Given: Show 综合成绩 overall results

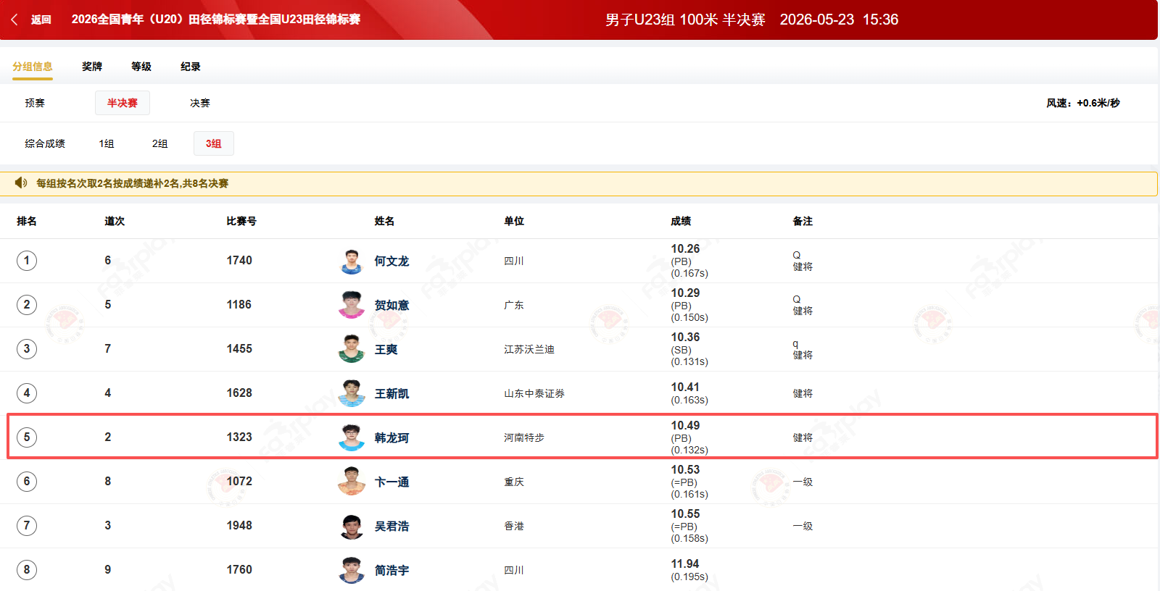Looking at the screenshot, I should click(45, 143).
